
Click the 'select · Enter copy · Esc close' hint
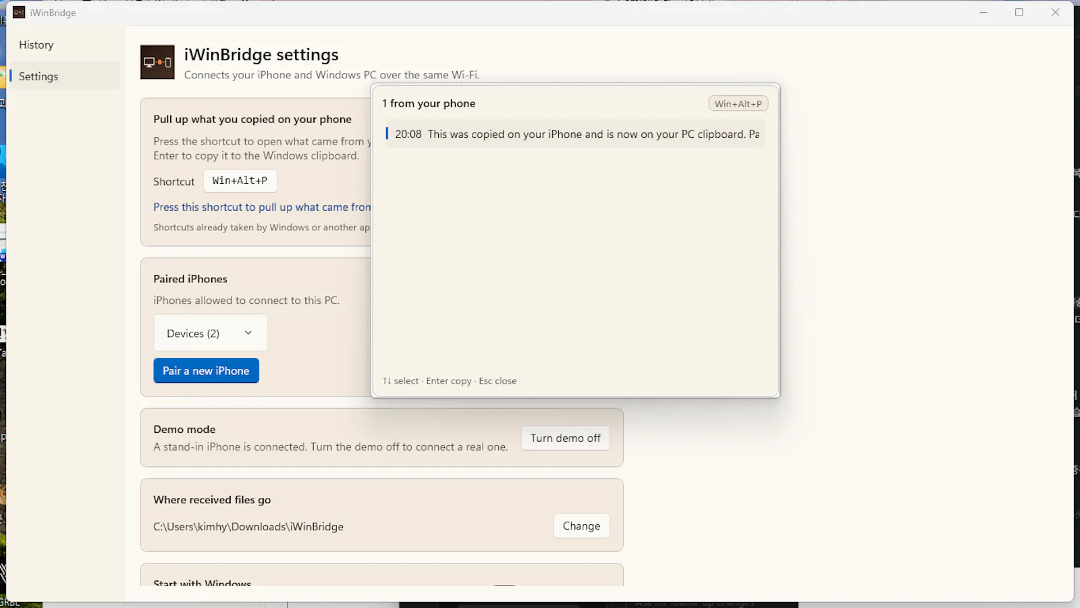tap(450, 381)
